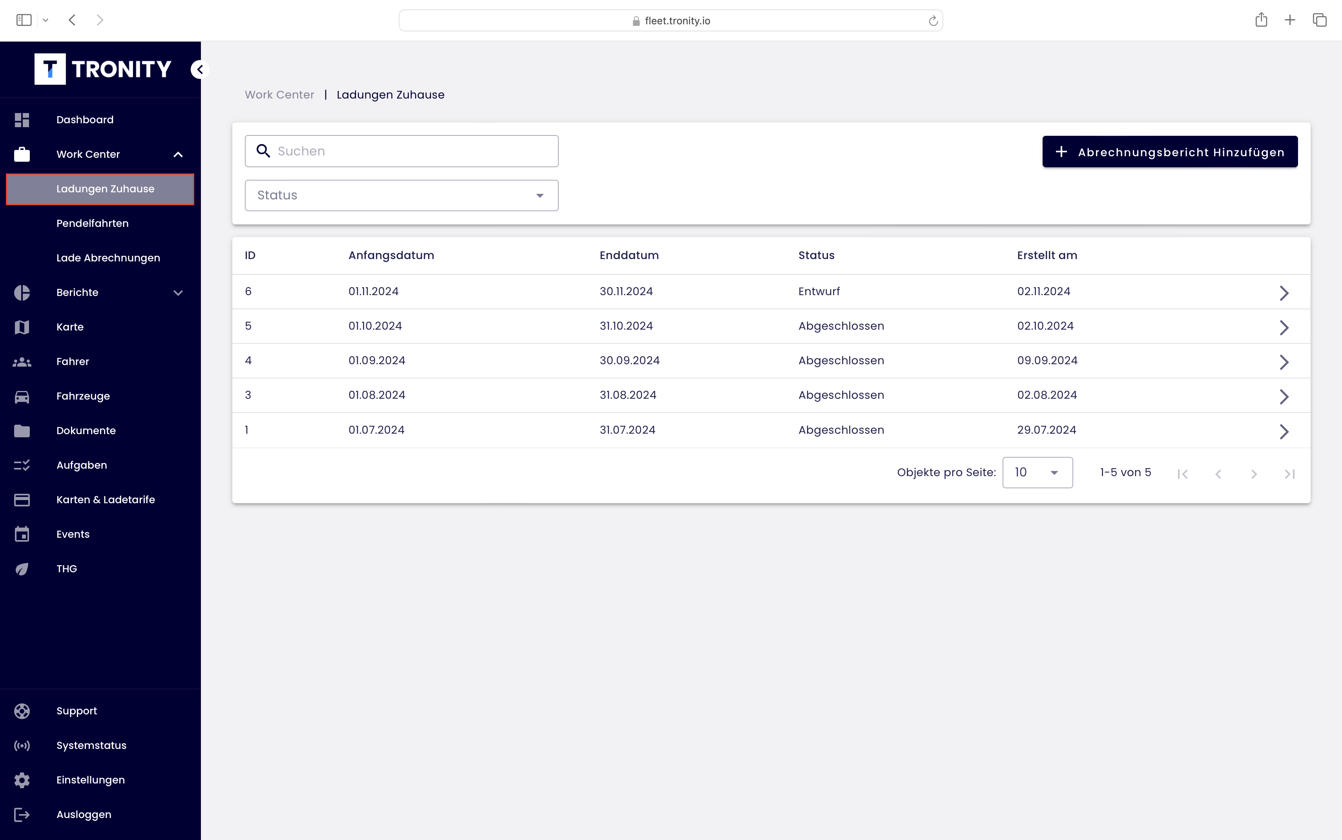Click the Dokumente folder icon
Image resolution: width=1342 pixels, height=840 pixels.
22,431
